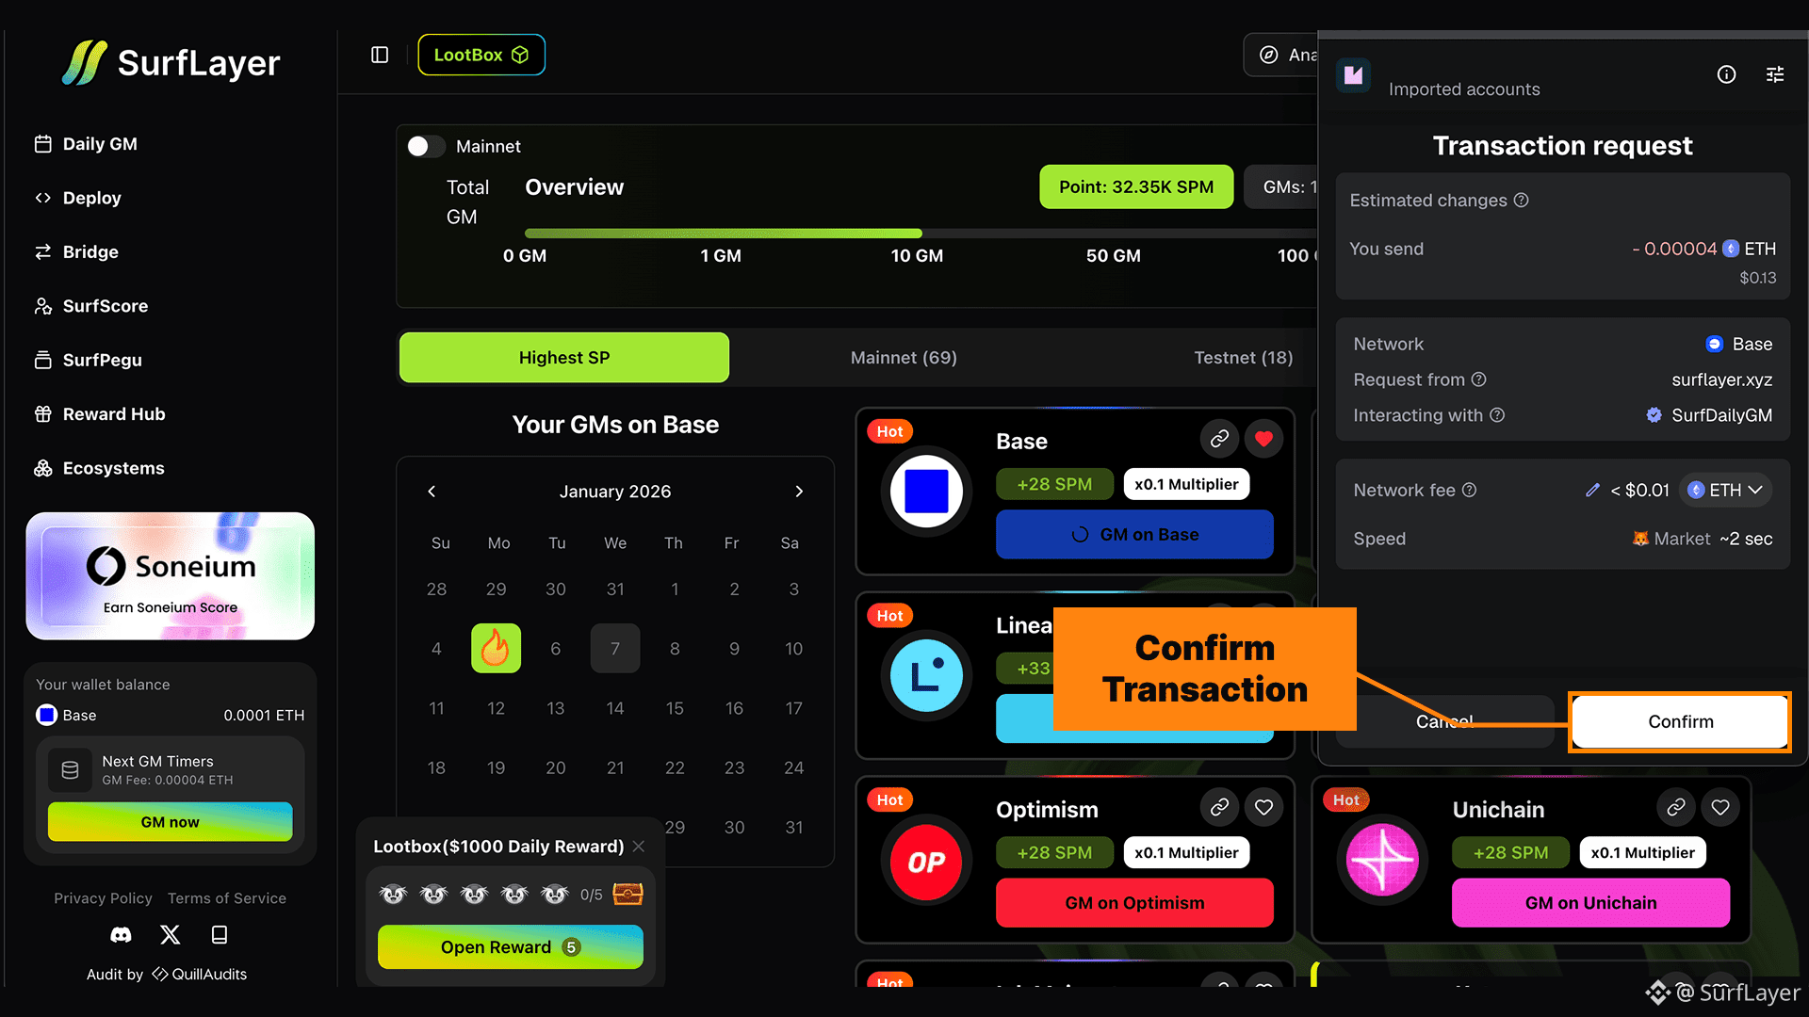Viewport: 1809px width, 1017px height.
Task: Unfavorite Base with red heart
Action: coord(1263,439)
